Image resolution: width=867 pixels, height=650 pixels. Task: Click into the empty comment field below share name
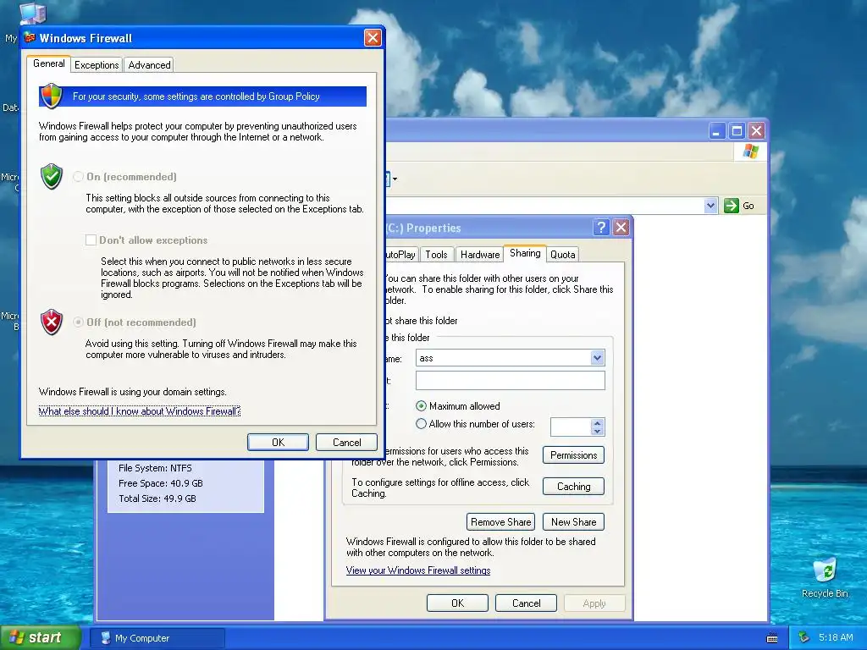coord(510,380)
